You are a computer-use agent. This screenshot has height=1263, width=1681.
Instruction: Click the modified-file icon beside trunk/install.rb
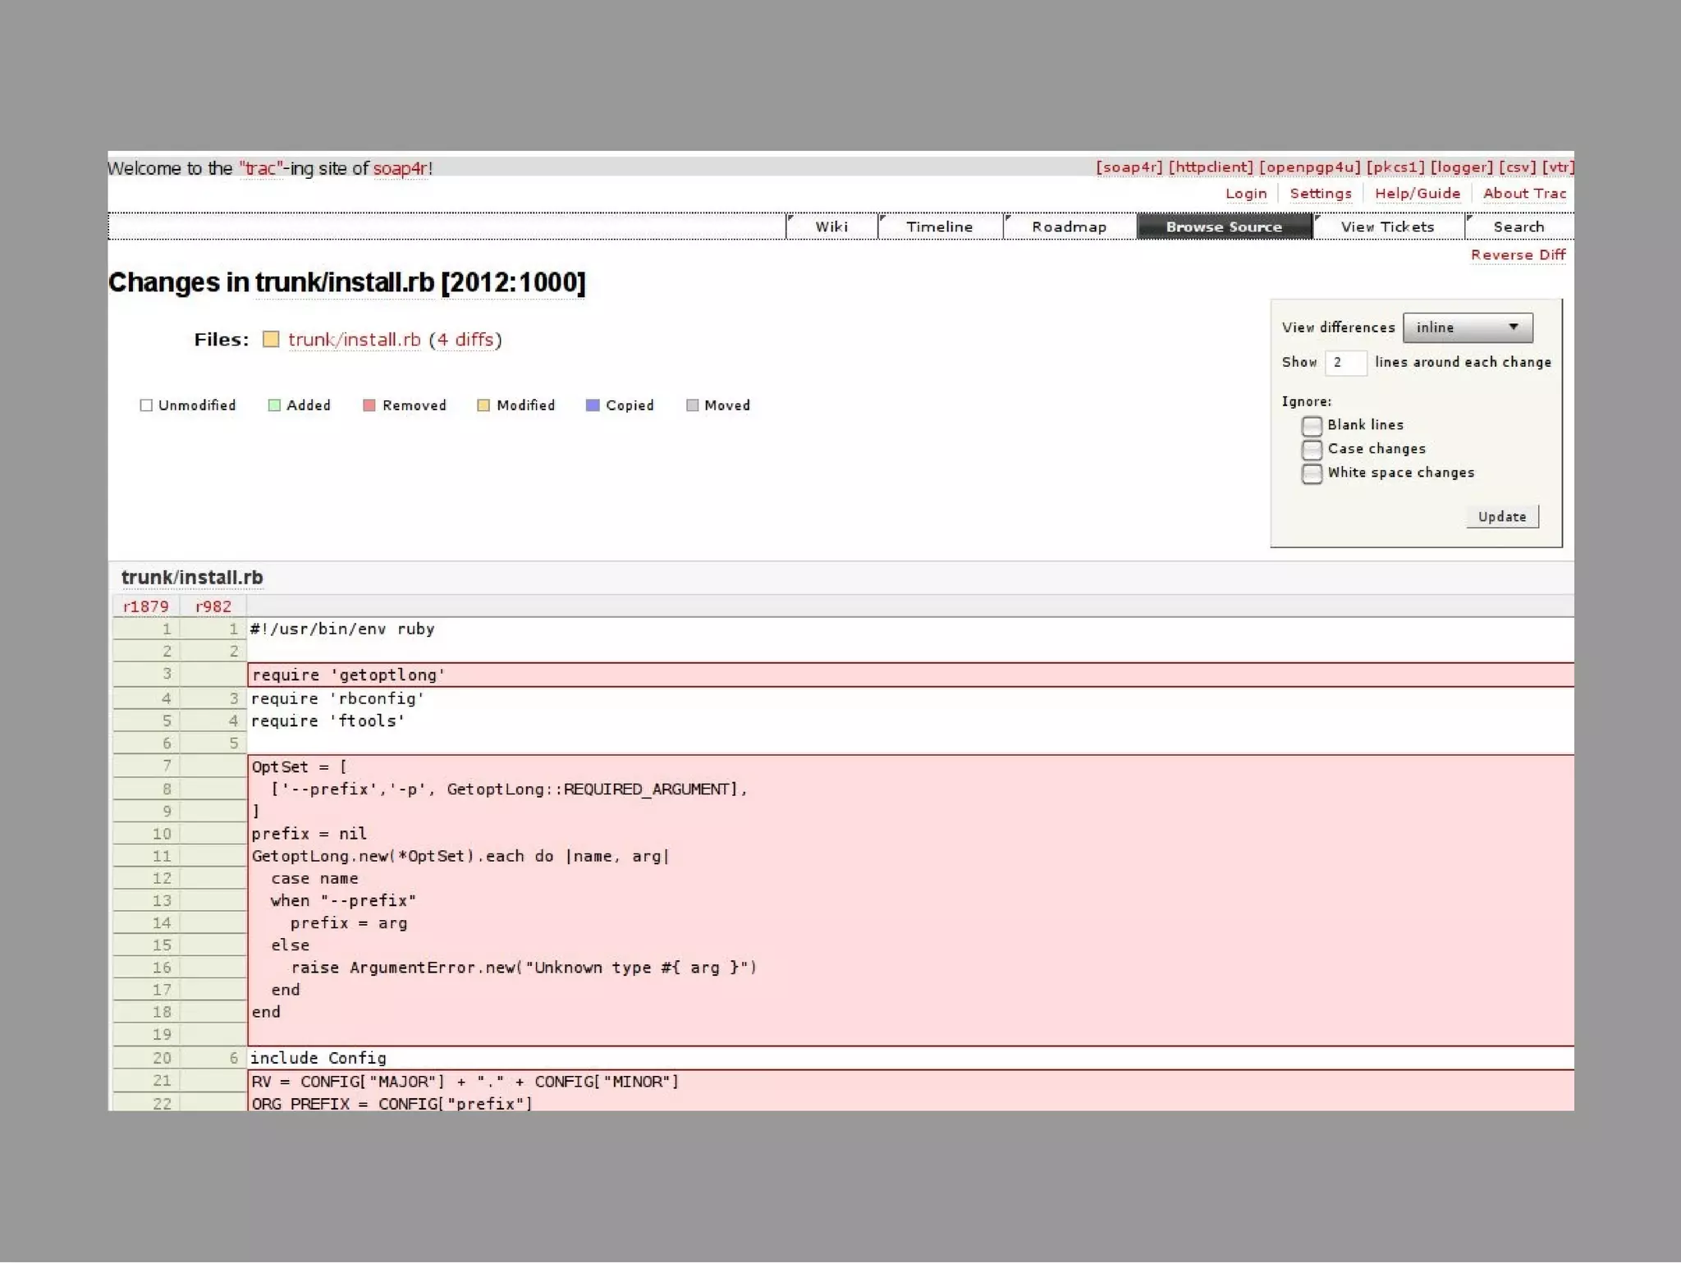click(271, 340)
